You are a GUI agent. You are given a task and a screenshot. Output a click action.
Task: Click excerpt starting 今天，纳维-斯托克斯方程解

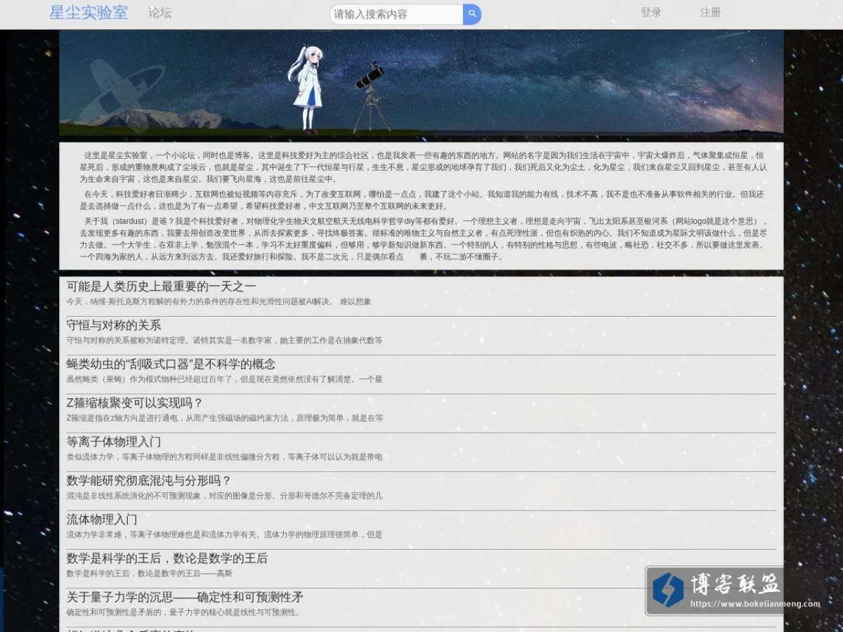coord(218,302)
